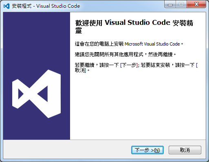
Task: Click the empty white area below the instructions
Action: (138, 106)
